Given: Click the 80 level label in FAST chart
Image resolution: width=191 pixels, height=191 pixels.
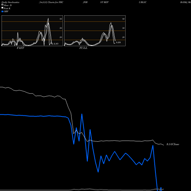Looking at the screenshot, I should click(x=61, y=19).
